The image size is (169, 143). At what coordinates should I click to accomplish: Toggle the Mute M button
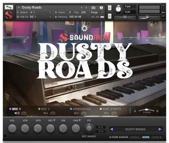pos(110,16)
